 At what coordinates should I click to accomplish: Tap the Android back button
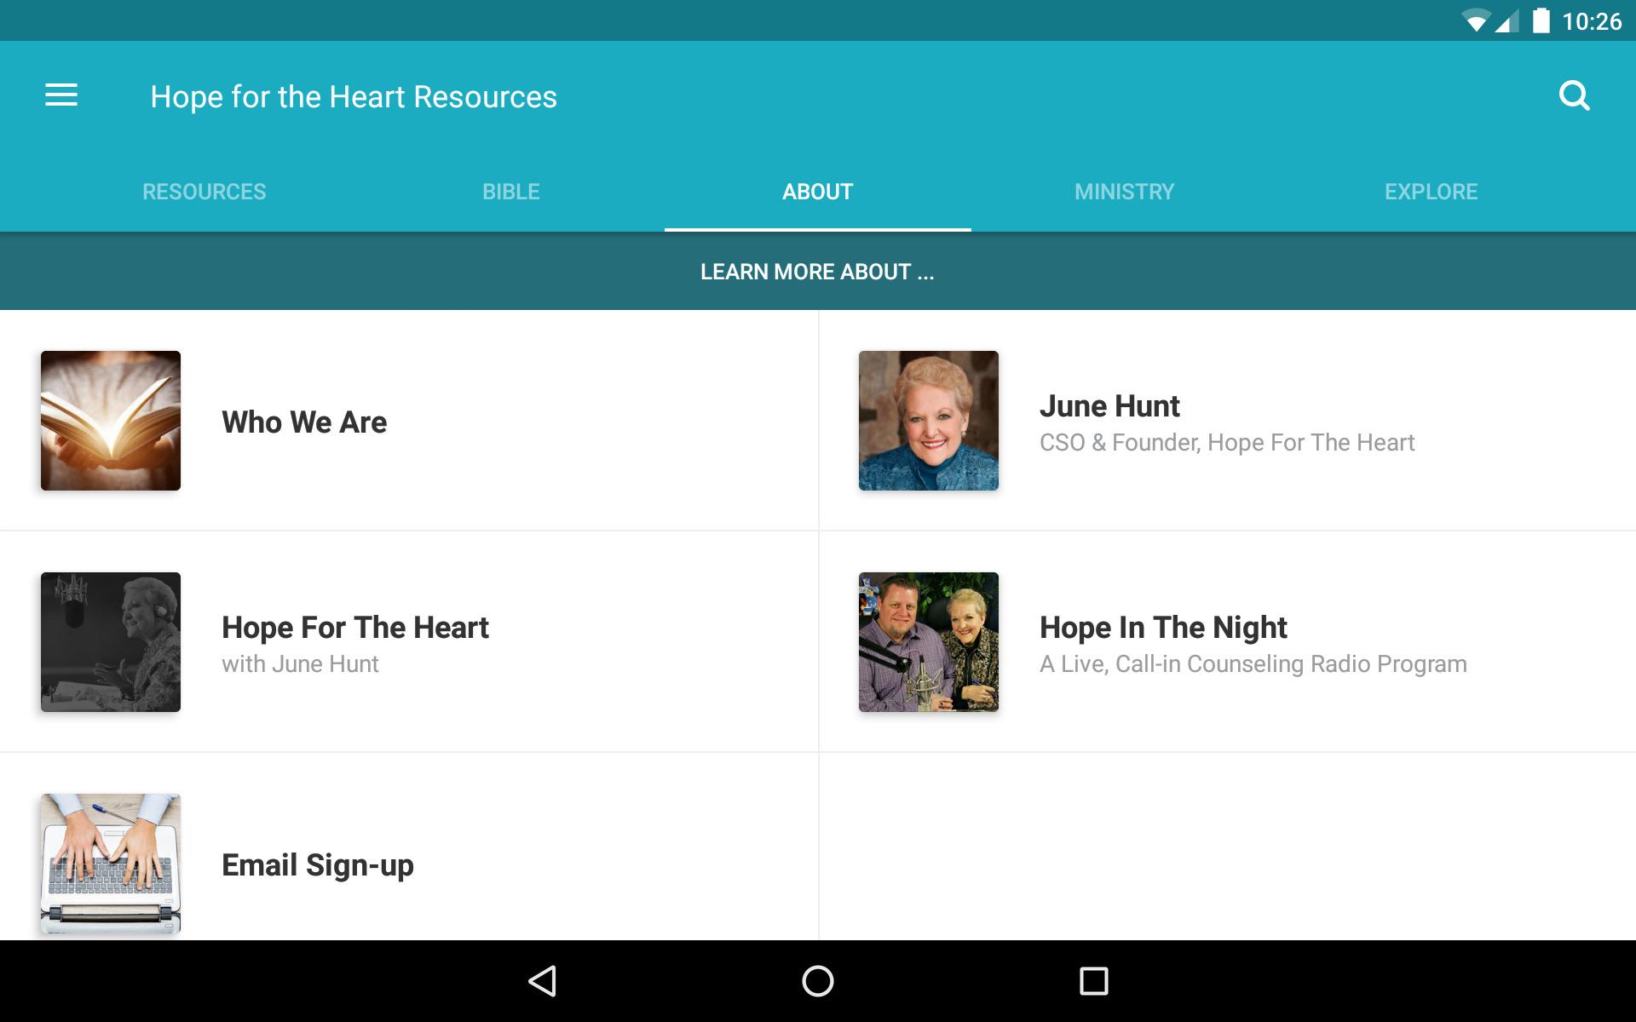pos(543,981)
